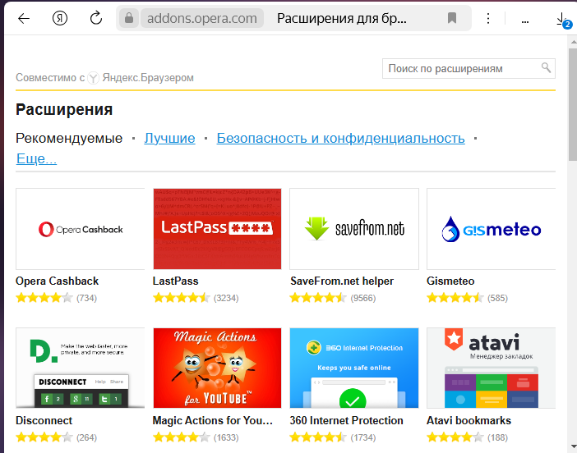
Task: Click Opera Cashback star rating
Action: point(44,298)
